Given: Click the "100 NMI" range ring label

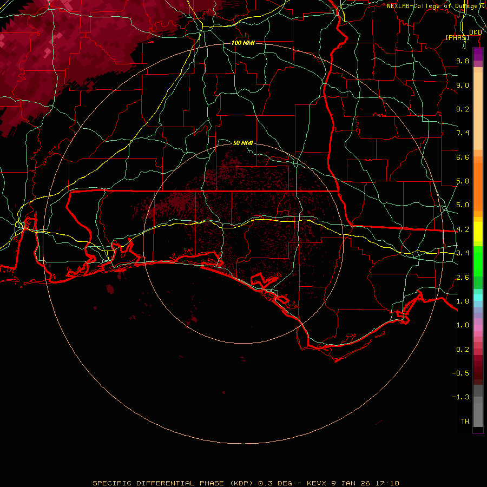Looking at the screenshot, I should 243,43.
